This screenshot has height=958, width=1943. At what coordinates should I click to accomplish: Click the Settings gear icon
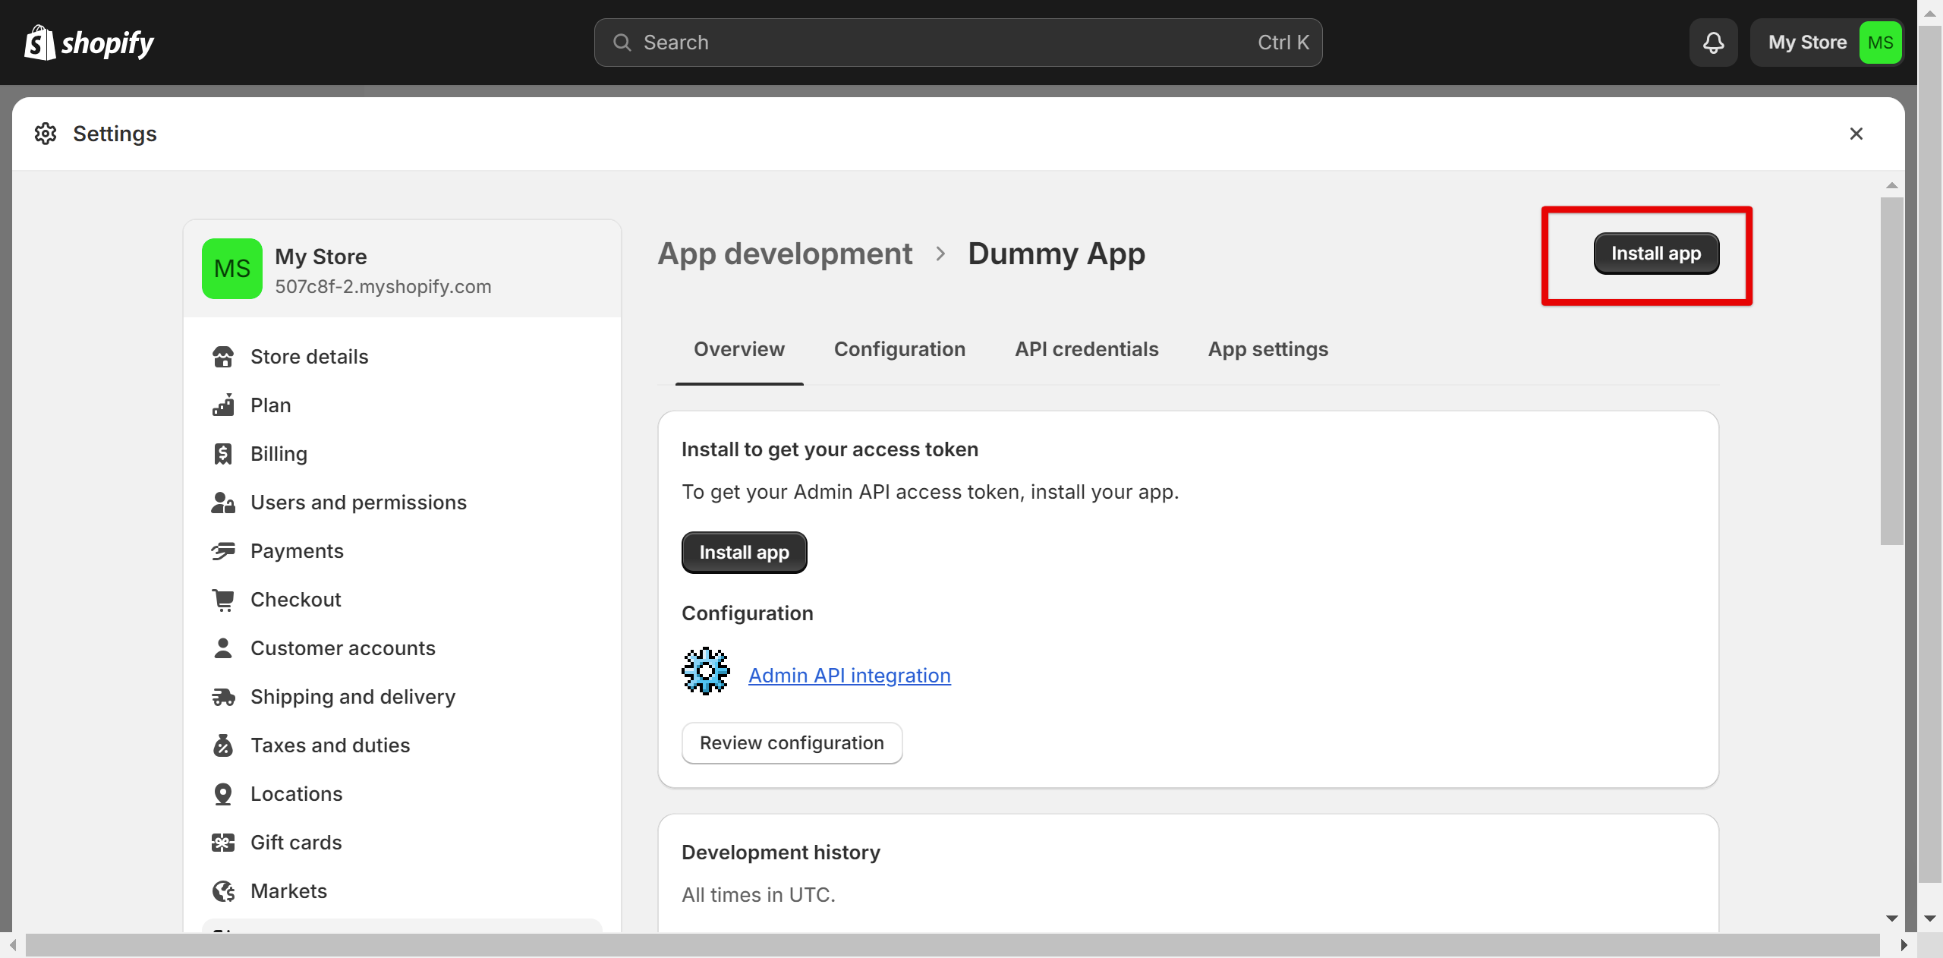[x=46, y=134]
